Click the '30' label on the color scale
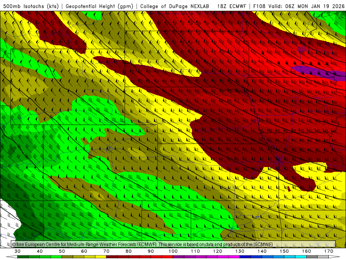The width and height of the screenshot is (346, 259). (x=17, y=251)
